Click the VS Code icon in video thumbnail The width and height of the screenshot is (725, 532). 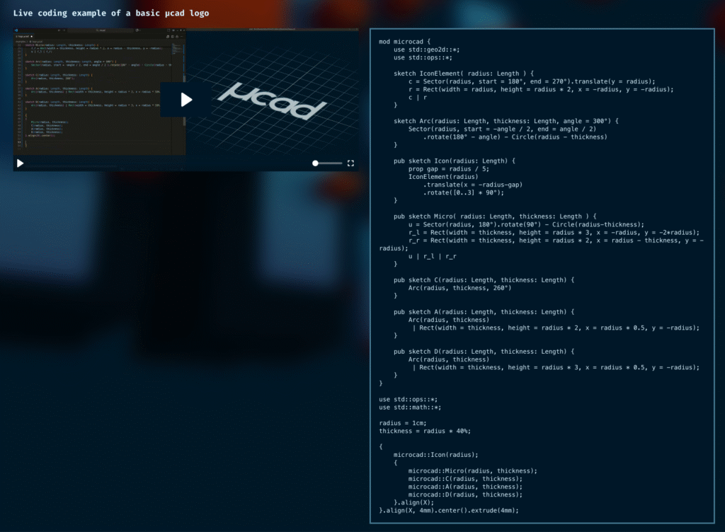click(x=16, y=32)
